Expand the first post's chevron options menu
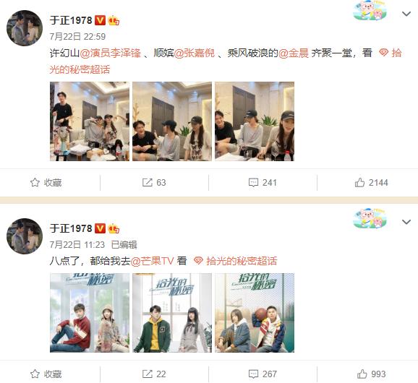The image size is (418, 383). [406, 14]
